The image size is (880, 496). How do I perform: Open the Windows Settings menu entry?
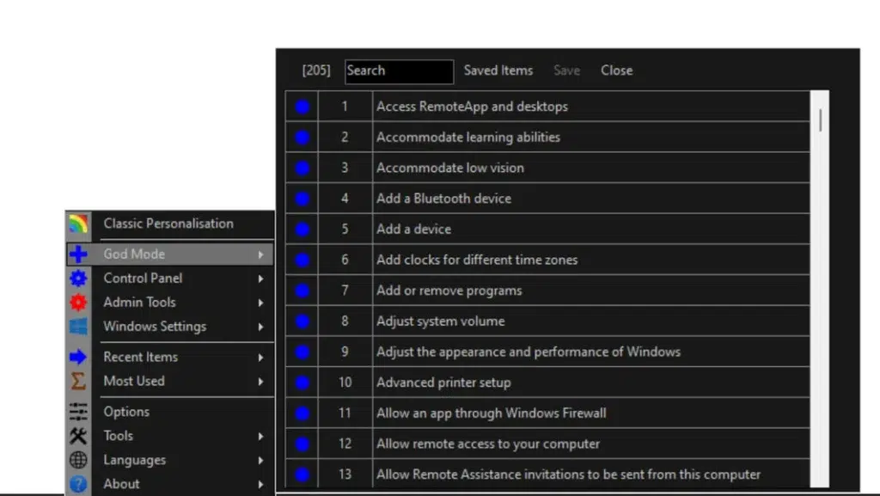click(155, 327)
